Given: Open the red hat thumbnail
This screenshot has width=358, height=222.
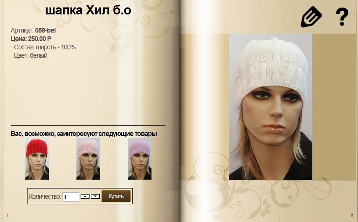Looking at the screenshot, I should pos(37,159).
